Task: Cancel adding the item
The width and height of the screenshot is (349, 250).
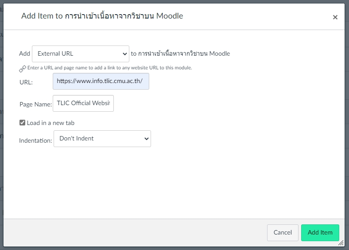Action: pos(282,233)
